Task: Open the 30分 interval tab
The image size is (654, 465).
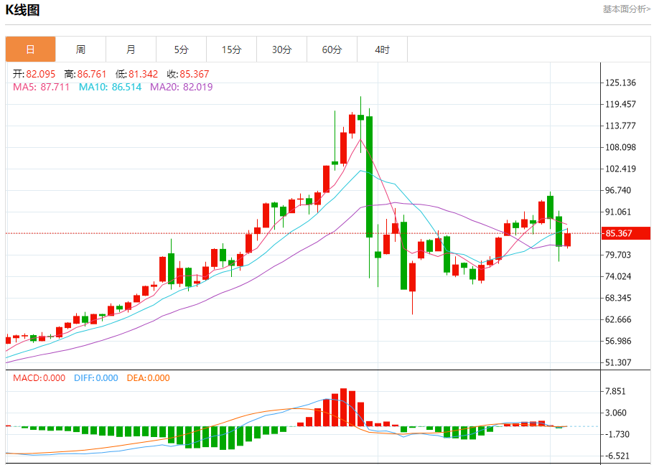Action: click(281, 50)
